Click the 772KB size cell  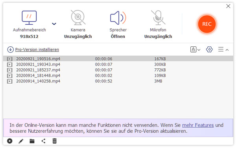(x=160, y=70)
